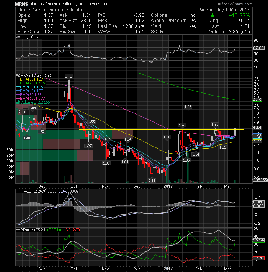This screenshot has width=268, height=272.
Task: Click the Bid Size 1000 value
Action: click(x=86, y=32)
